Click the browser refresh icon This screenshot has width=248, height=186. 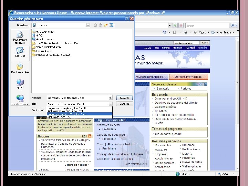[175, 25]
